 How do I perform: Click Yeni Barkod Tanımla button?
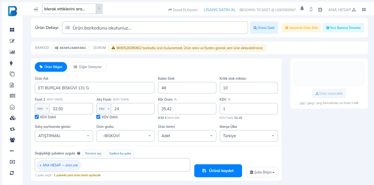pyautogui.click(x=343, y=28)
